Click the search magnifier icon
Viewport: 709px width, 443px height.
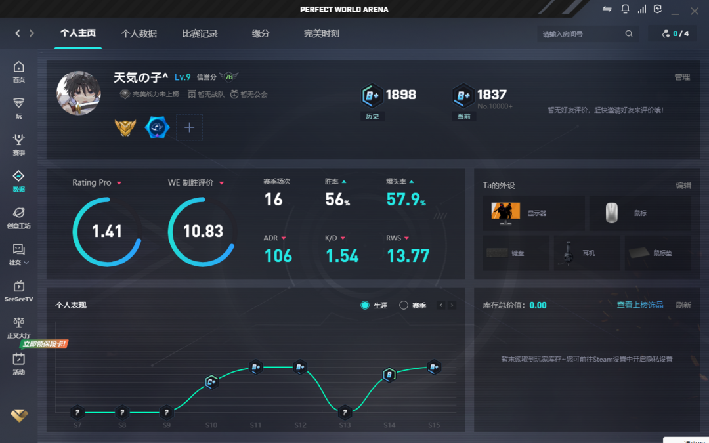(628, 33)
